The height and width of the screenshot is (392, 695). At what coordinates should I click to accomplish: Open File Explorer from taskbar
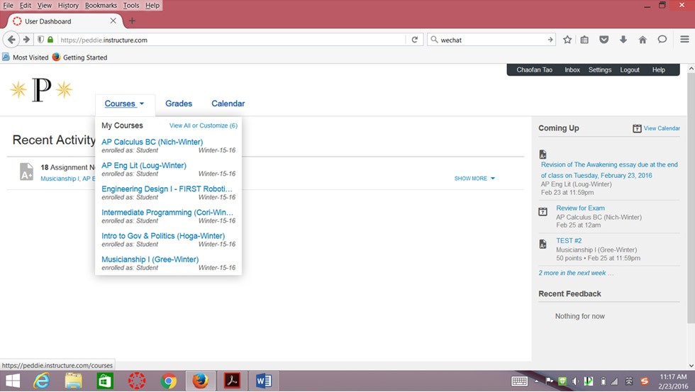pos(73,381)
